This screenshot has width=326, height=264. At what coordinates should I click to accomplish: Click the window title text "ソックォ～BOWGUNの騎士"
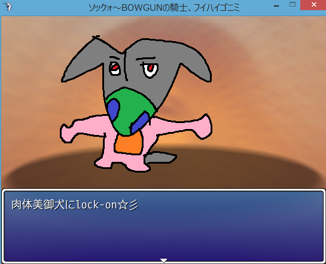coord(138,8)
